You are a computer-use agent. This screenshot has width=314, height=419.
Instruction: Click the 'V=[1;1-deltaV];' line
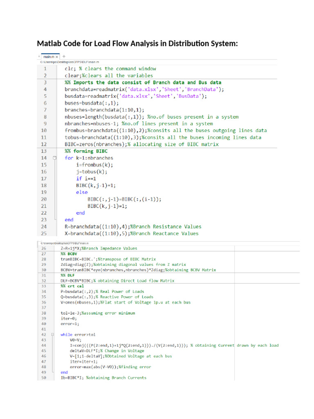click(x=121, y=356)
